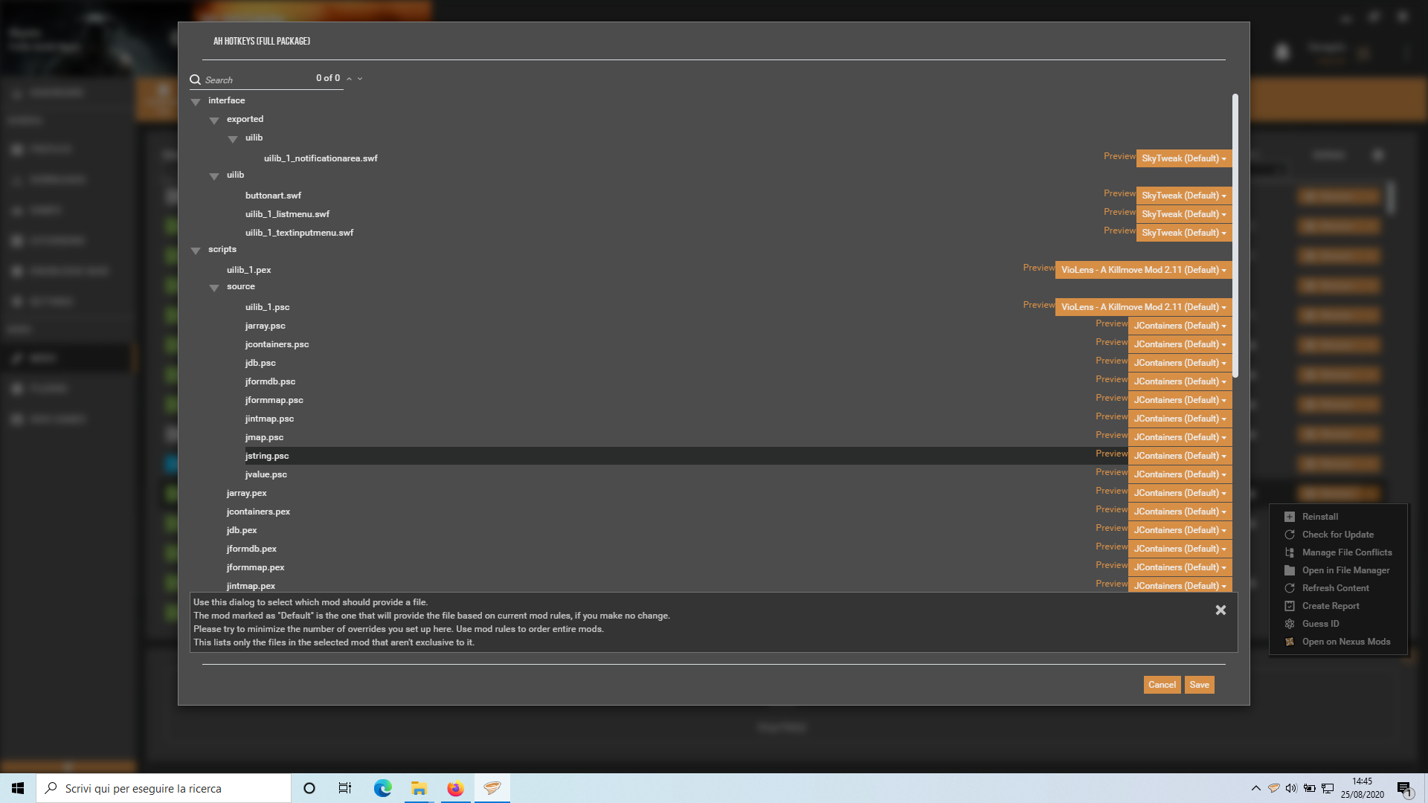Screen dimensions: 1428x803
Task: Open VioLens dropdown for uilib_1.psc
Action: coord(1143,307)
